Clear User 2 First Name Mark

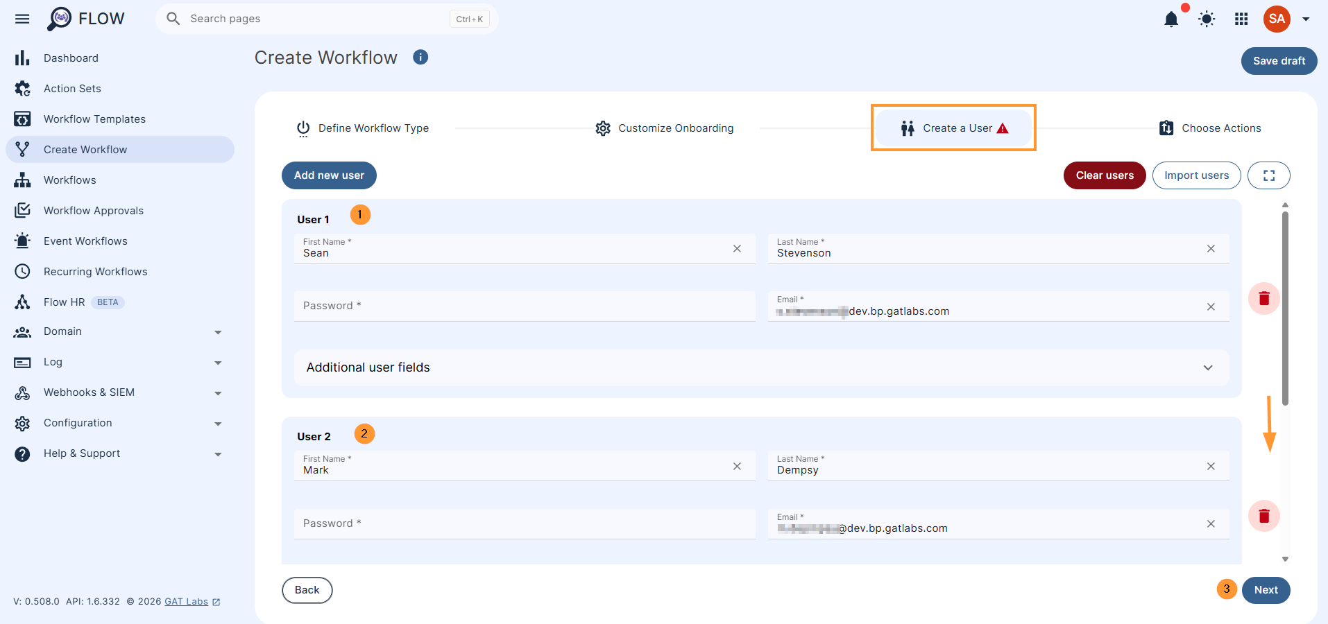tap(737, 466)
